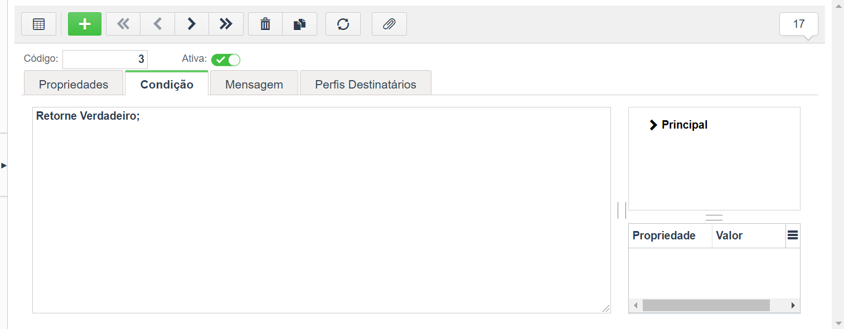Click the record count badge showing 17
This screenshot has width=844, height=329.
(x=799, y=24)
